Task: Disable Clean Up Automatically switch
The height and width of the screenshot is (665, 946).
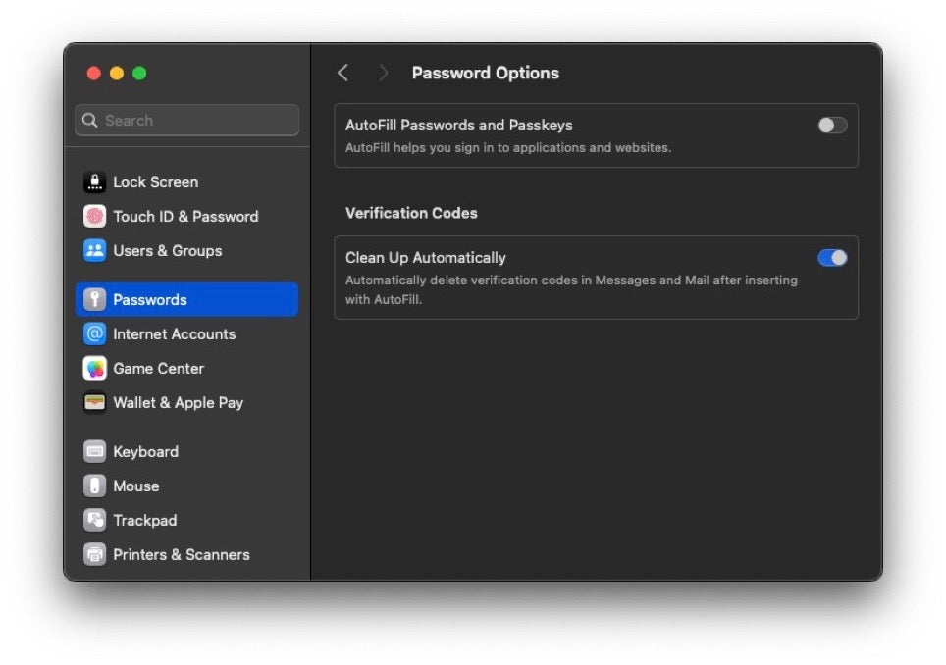Action: [832, 258]
